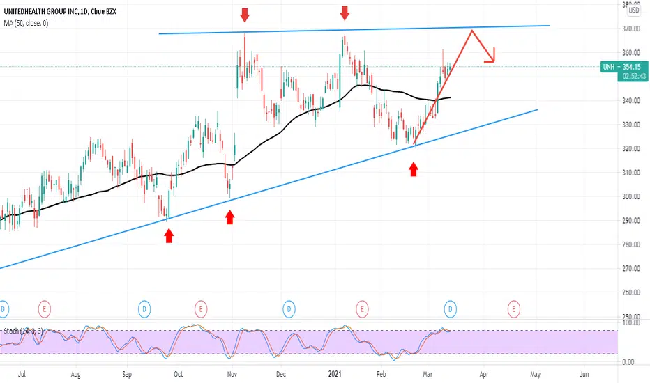Click the 330.00 price axis label
The height and width of the screenshot is (383, 650).
coord(631,125)
